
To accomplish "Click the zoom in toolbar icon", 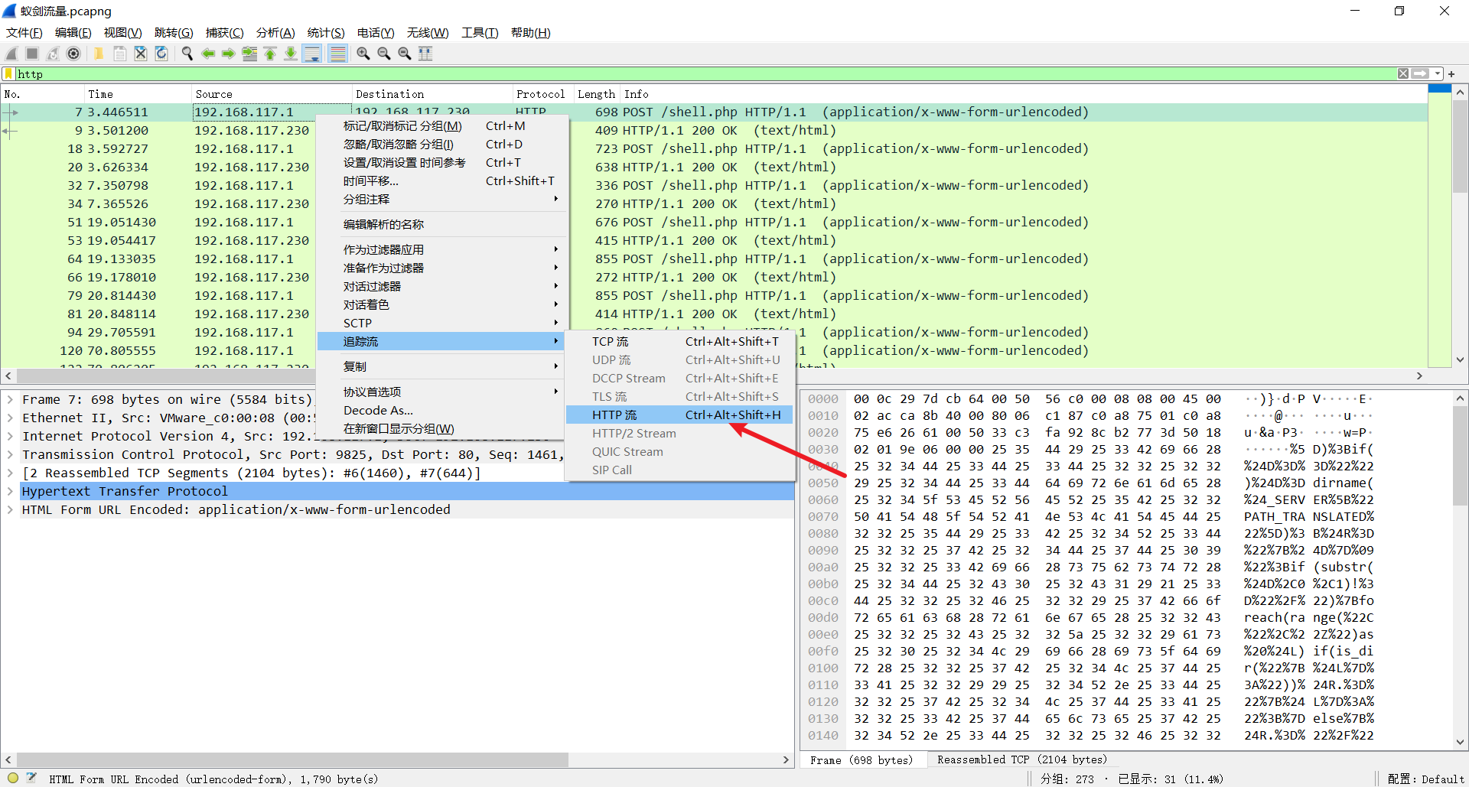I will (363, 54).
